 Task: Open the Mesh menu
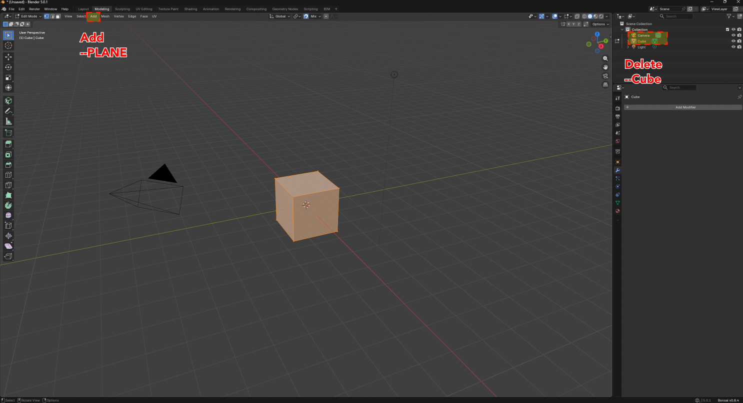pyautogui.click(x=105, y=16)
